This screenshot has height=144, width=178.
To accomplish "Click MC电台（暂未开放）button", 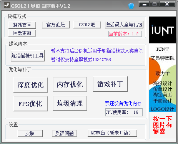I will coord(112,133).
